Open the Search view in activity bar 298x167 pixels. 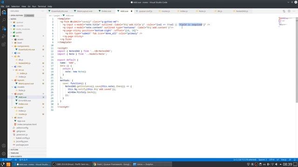(4, 20)
